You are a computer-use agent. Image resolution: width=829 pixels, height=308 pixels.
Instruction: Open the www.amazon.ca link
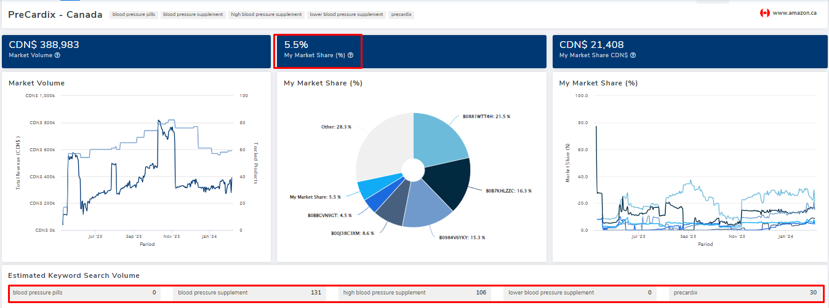click(795, 13)
